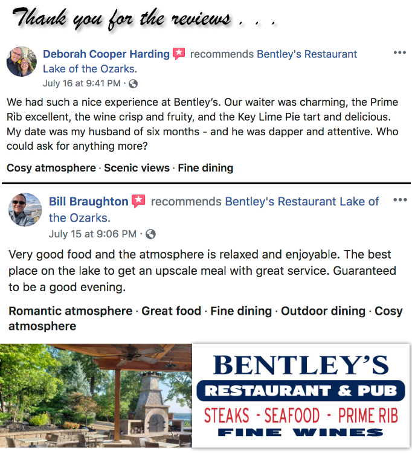Open options menu for Bill's review
Screen dimensions: 412x453
tap(400, 200)
